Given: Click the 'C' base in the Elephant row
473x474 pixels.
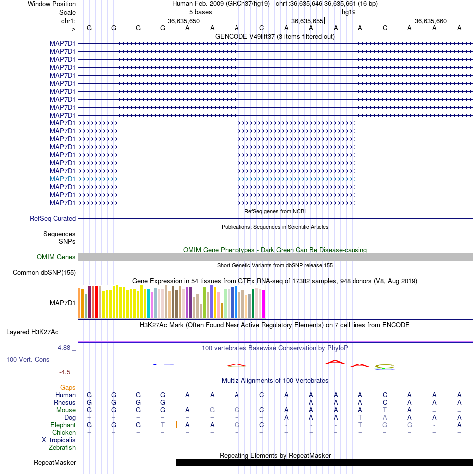Looking at the screenshot, I should tap(261, 425).
